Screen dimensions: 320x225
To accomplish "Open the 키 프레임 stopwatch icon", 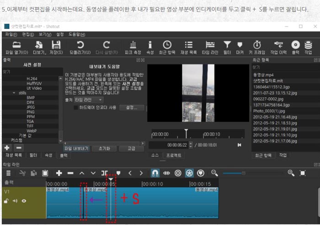I will coord(257,48).
